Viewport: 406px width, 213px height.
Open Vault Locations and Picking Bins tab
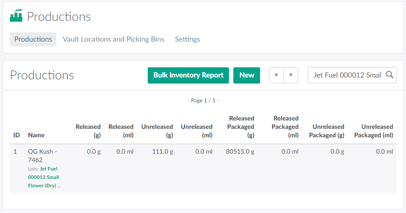(114, 39)
